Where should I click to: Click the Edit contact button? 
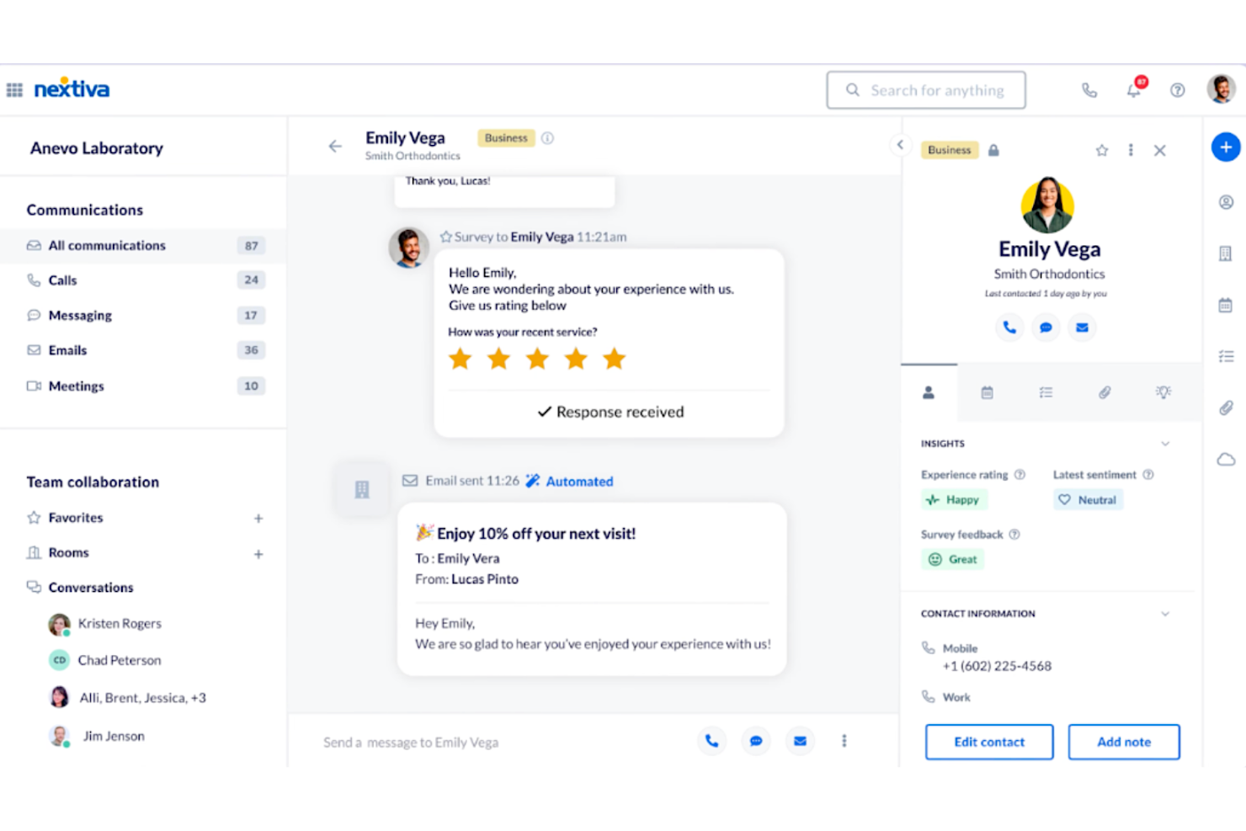click(x=988, y=742)
